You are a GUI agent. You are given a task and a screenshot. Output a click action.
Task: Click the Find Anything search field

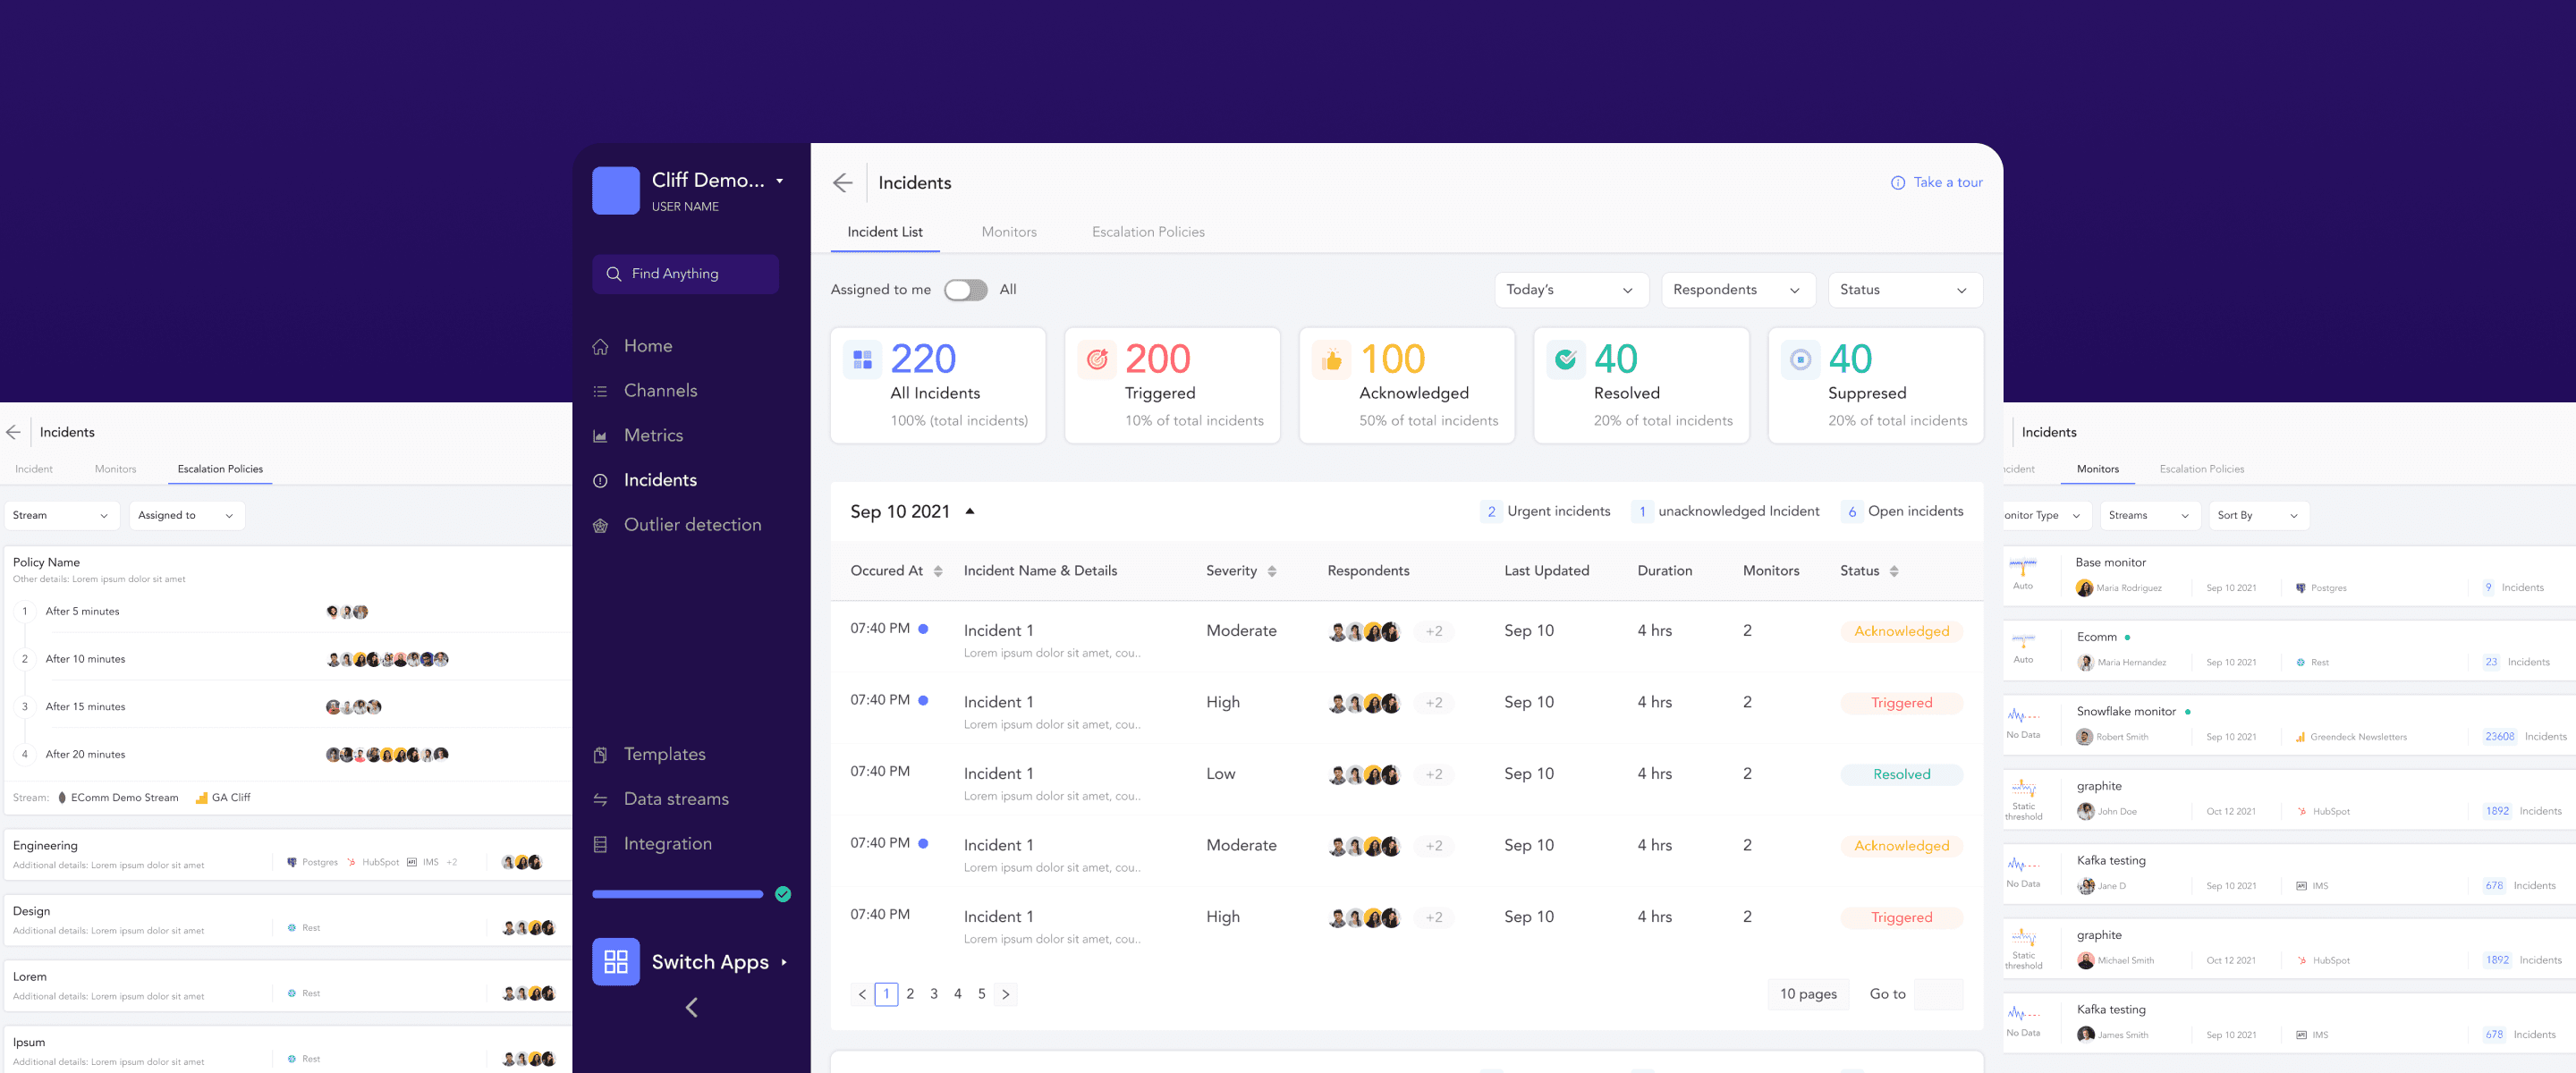(x=685, y=274)
